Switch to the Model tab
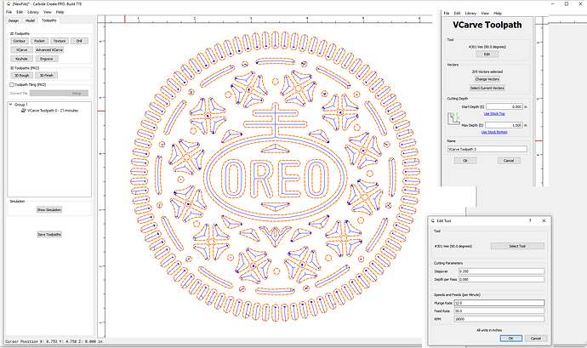Viewport: 587px width, 348px height. (30, 20)
